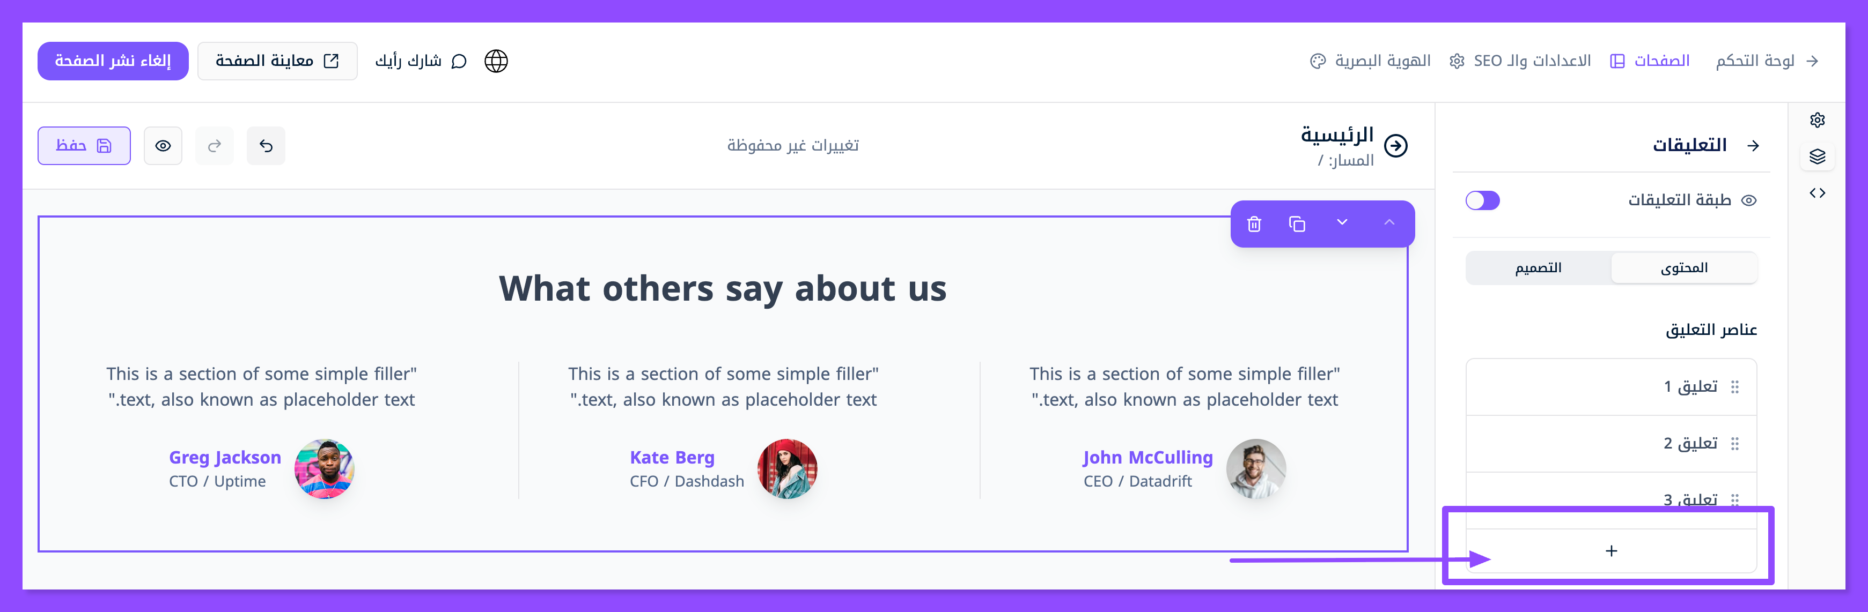
Task: Toggle page preview eye button
Action: (x=163, y=146)
